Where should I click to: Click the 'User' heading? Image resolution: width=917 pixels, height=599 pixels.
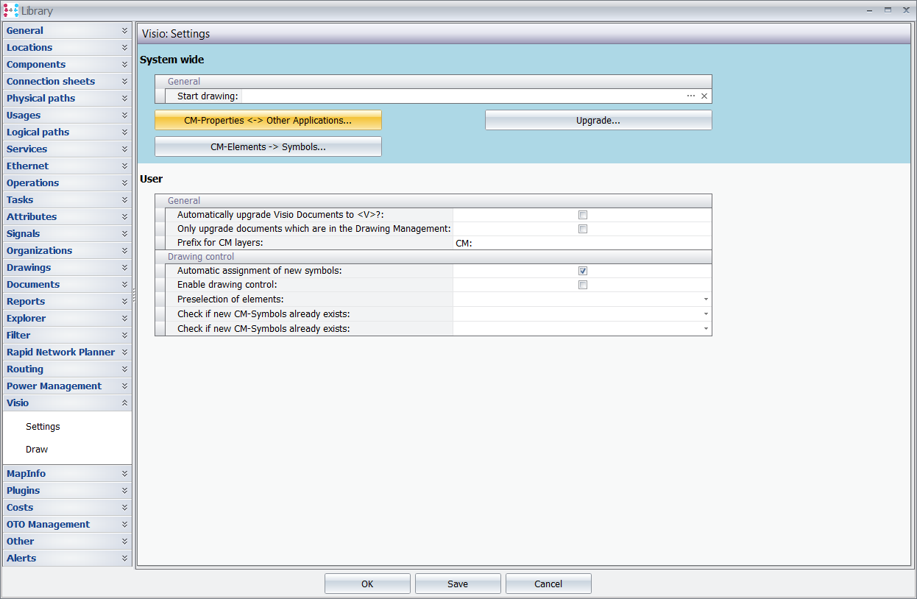(151, 179)
